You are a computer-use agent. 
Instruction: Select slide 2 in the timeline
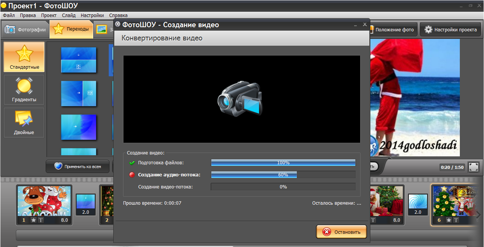click(x=107, y=204)
